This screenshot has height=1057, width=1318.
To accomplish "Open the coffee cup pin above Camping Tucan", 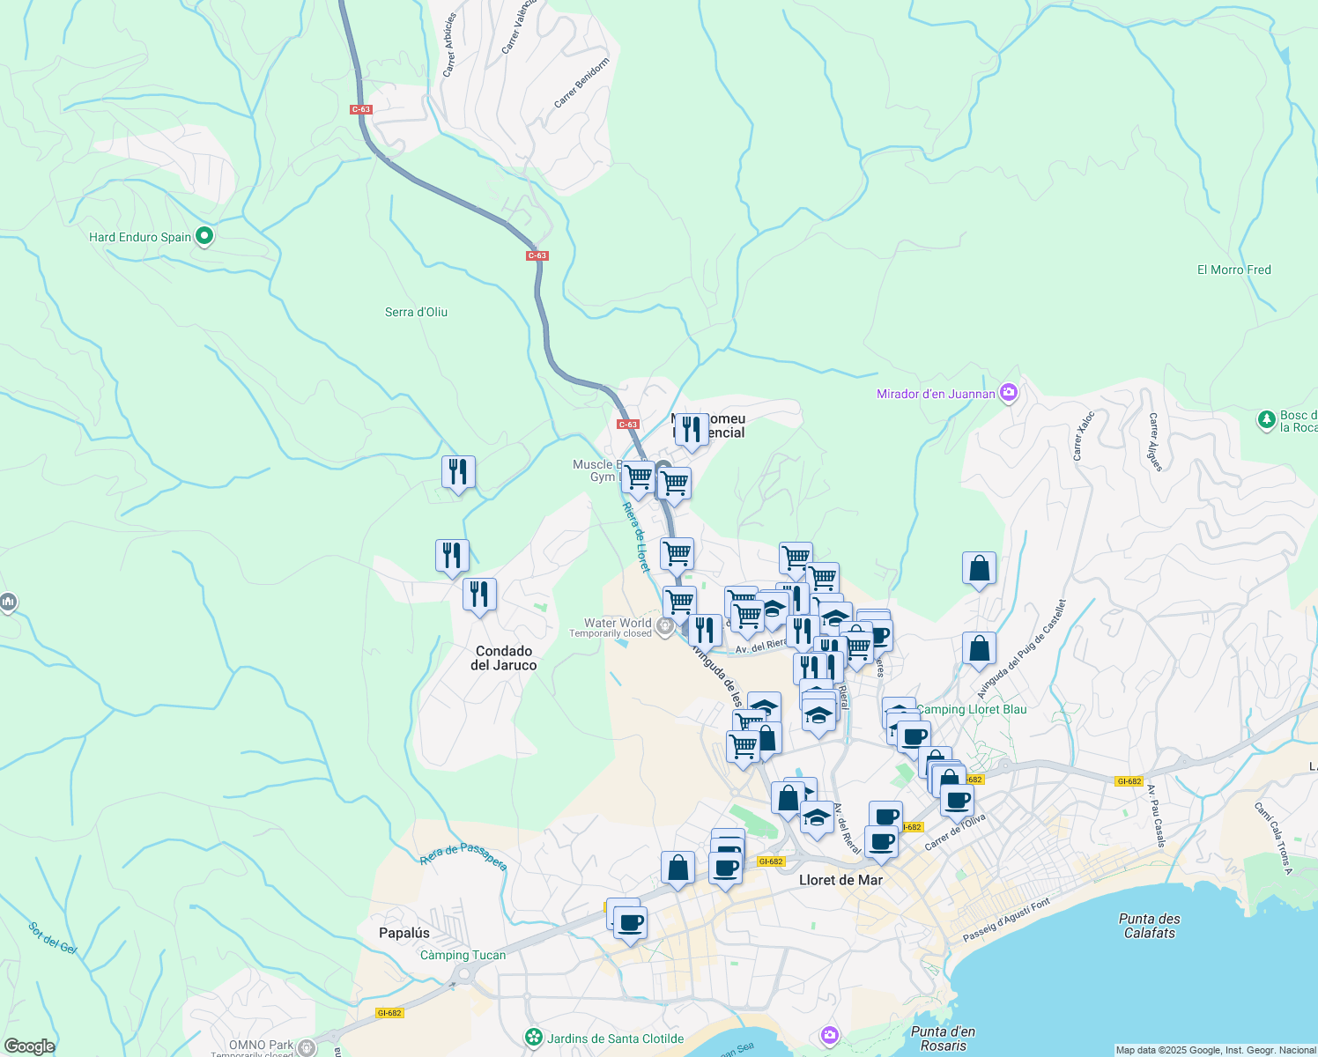I will pos(629,923).
